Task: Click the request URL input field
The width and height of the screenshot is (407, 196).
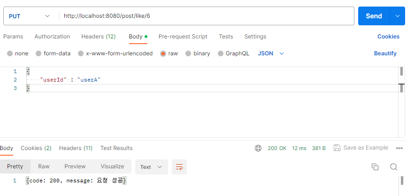Action: [x=207, y=16]
